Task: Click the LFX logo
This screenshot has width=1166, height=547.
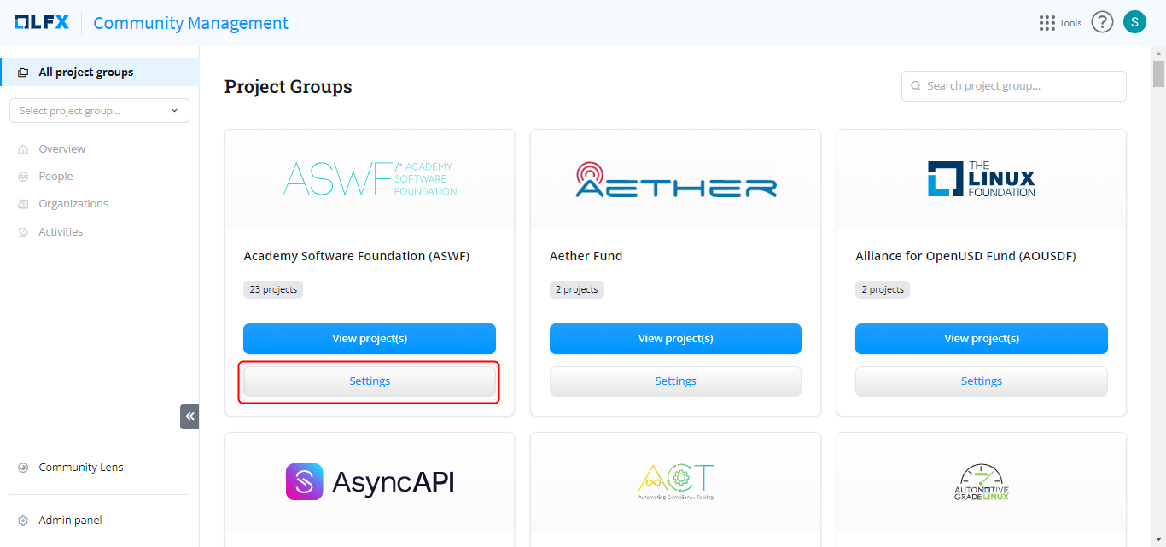Action: tap(42, 23)
